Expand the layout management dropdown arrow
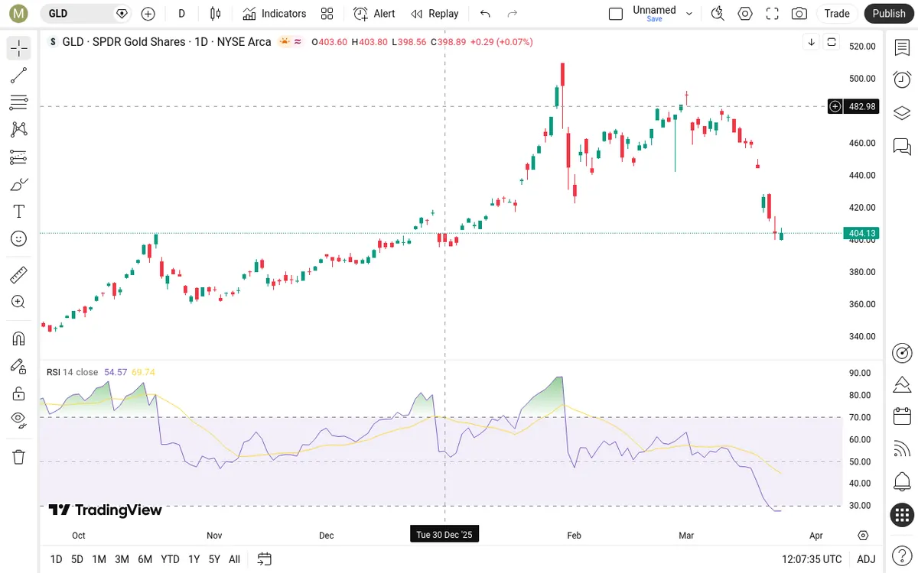This screenshot has height=573, width=918. [x=689, y=13]
